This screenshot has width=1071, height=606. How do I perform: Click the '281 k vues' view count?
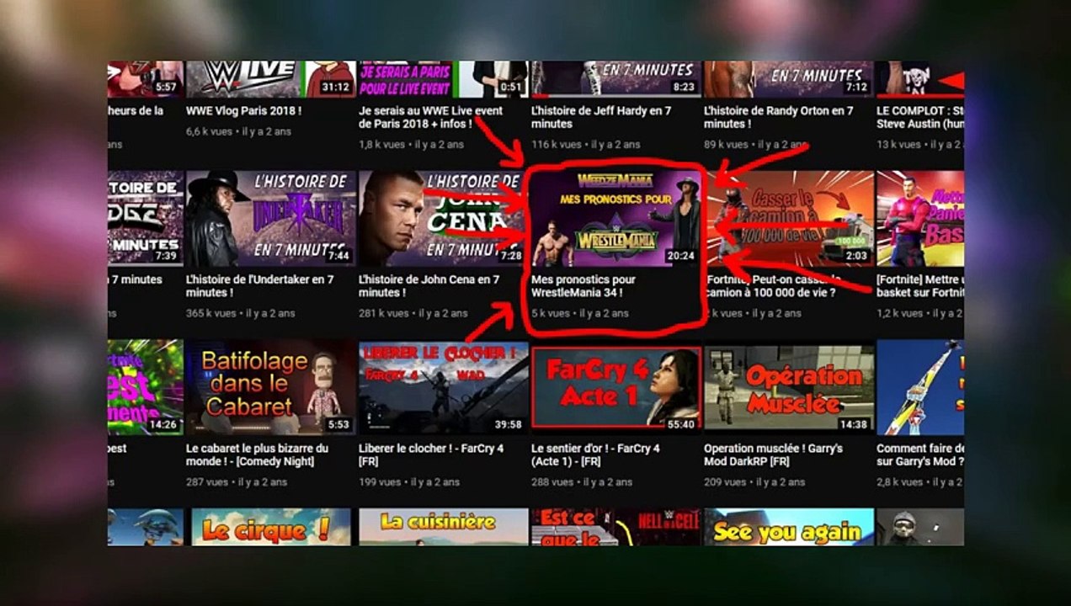pos(383,313)
